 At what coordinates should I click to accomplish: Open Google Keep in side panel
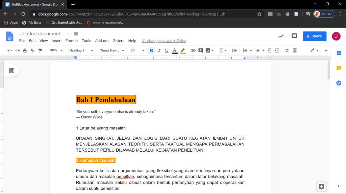339,68
